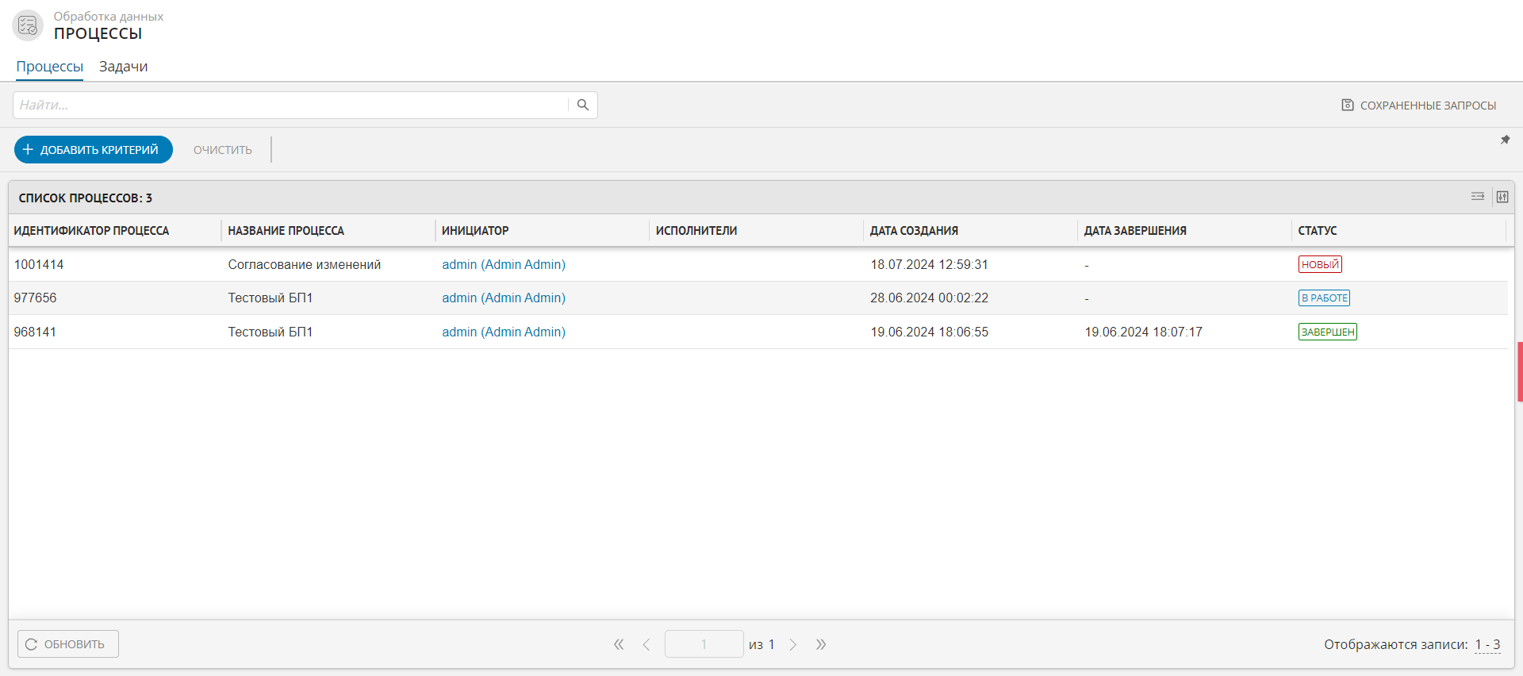Click the magnifier search icon

[x=583, y=105]
